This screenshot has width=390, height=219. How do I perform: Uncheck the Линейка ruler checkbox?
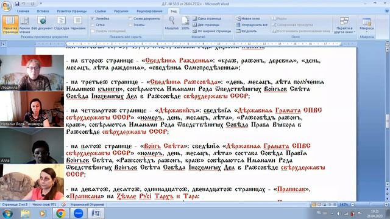click(93, 19)
